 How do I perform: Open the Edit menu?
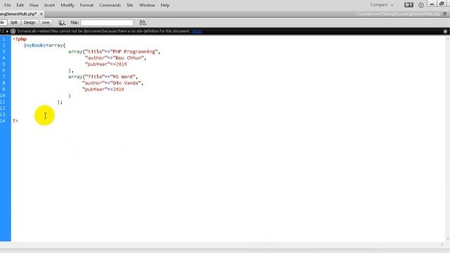(x=20, y=5)
